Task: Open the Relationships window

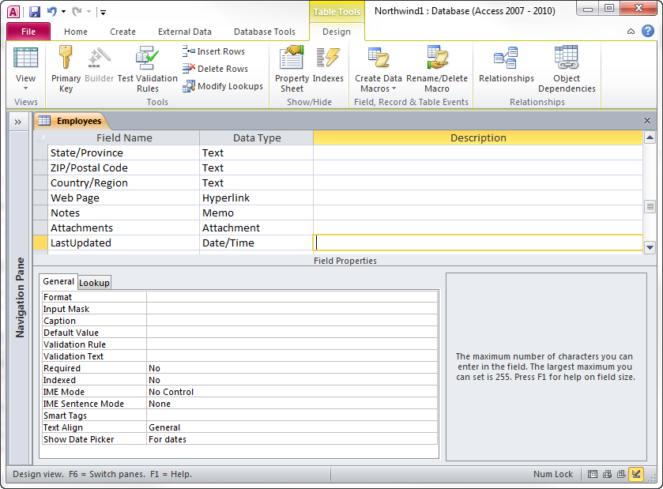Action: 506,64
